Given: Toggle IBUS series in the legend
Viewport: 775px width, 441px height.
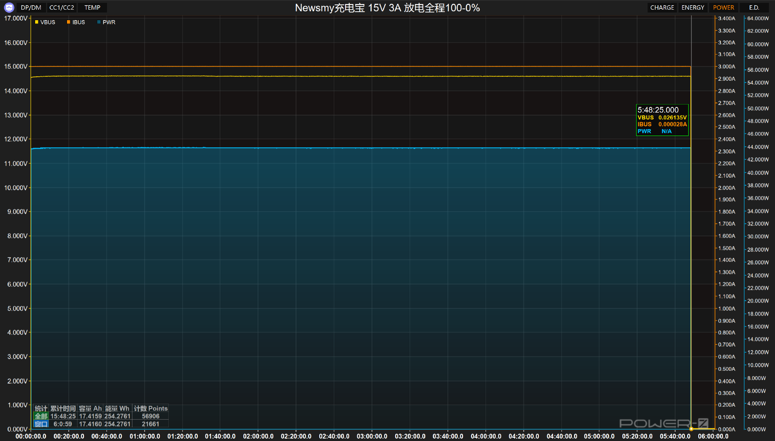Looking at the screenshot, I should pos(76,22).
